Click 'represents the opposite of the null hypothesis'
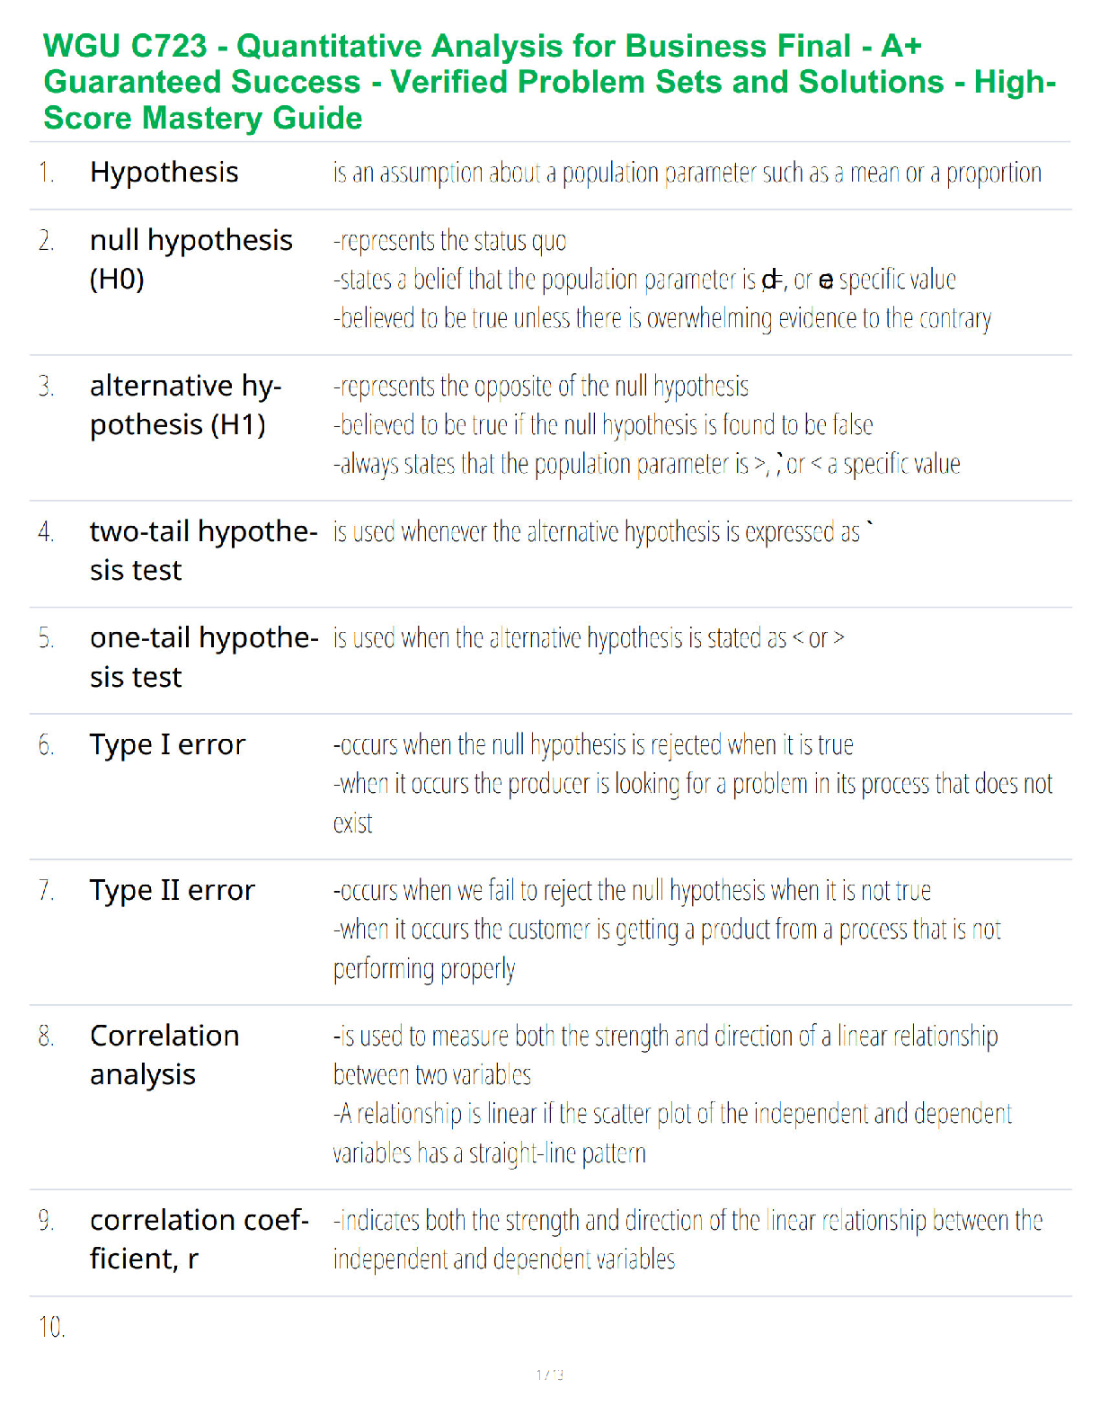This screenshot has width=1100, height=1424. coord(541,387)
